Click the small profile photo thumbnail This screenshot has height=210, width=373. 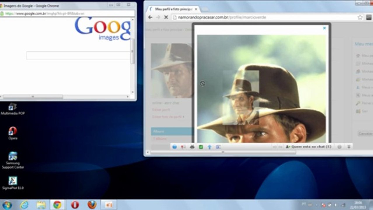click(171, 70)
